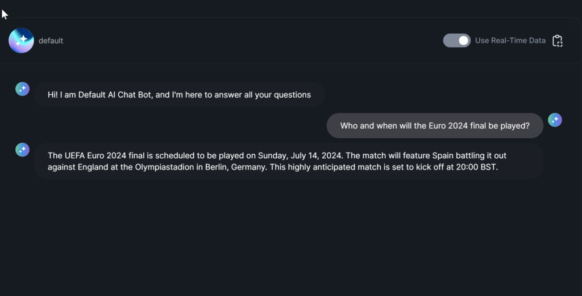Click the "Who and when" user question bubble
Image resolution: width=582 pixels, height=296 pixels.
tap(435, 126)
